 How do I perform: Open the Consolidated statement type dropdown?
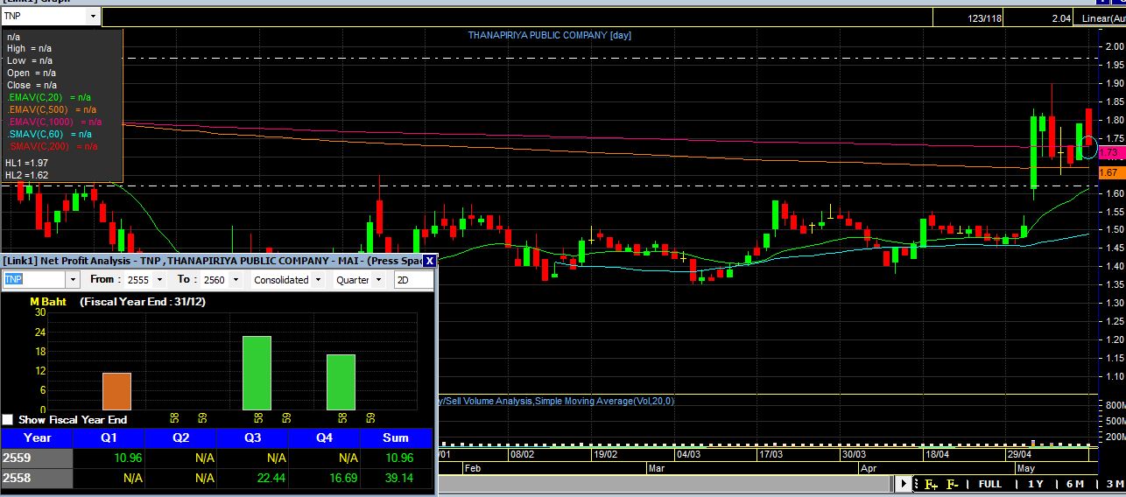pyautogui.click(x=317, y=280)
